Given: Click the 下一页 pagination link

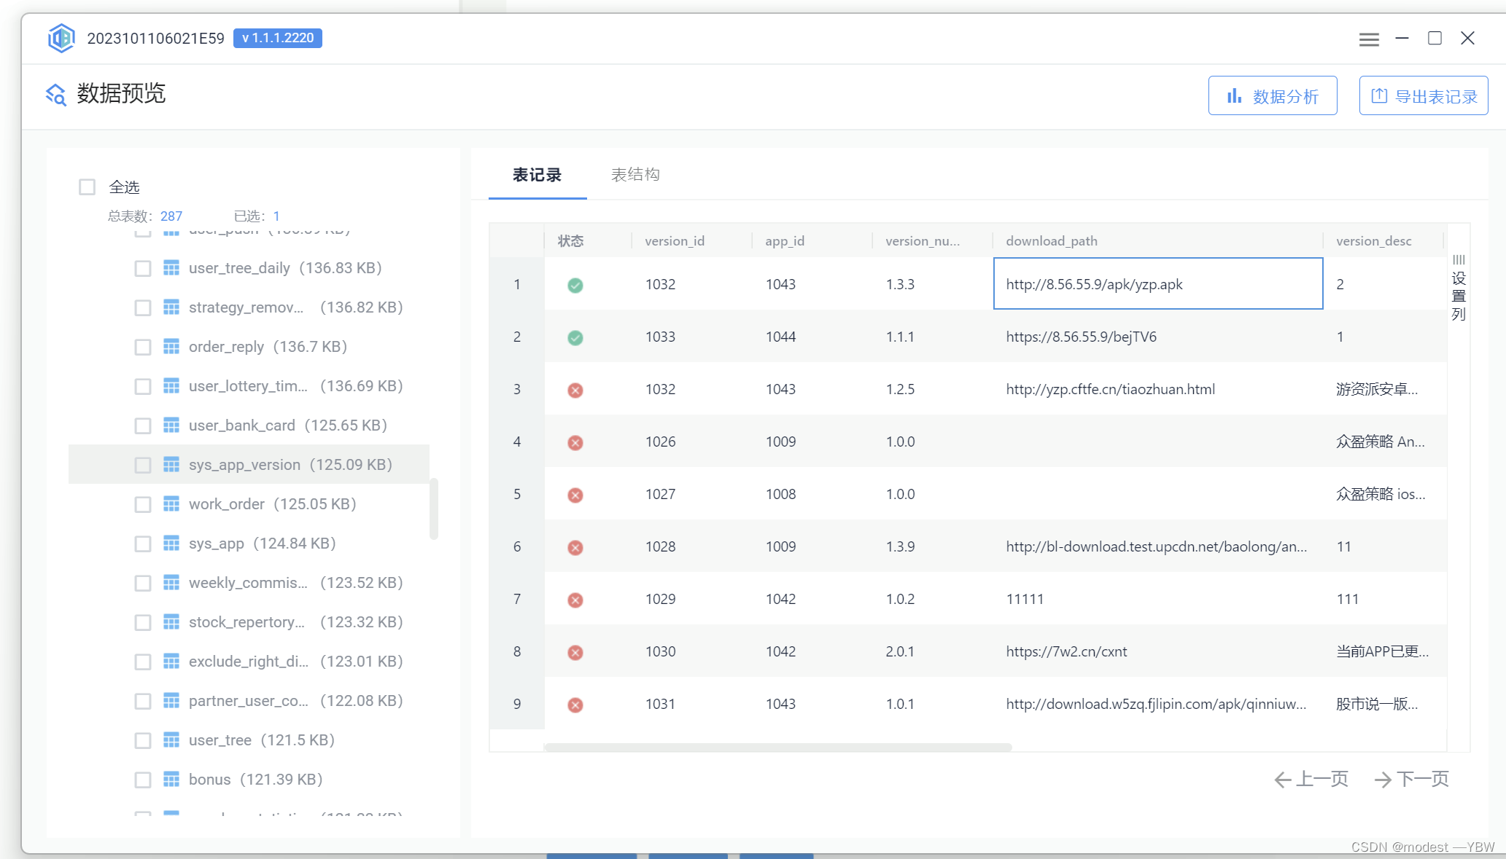Looking at the screenshot, I should 1411,779.
